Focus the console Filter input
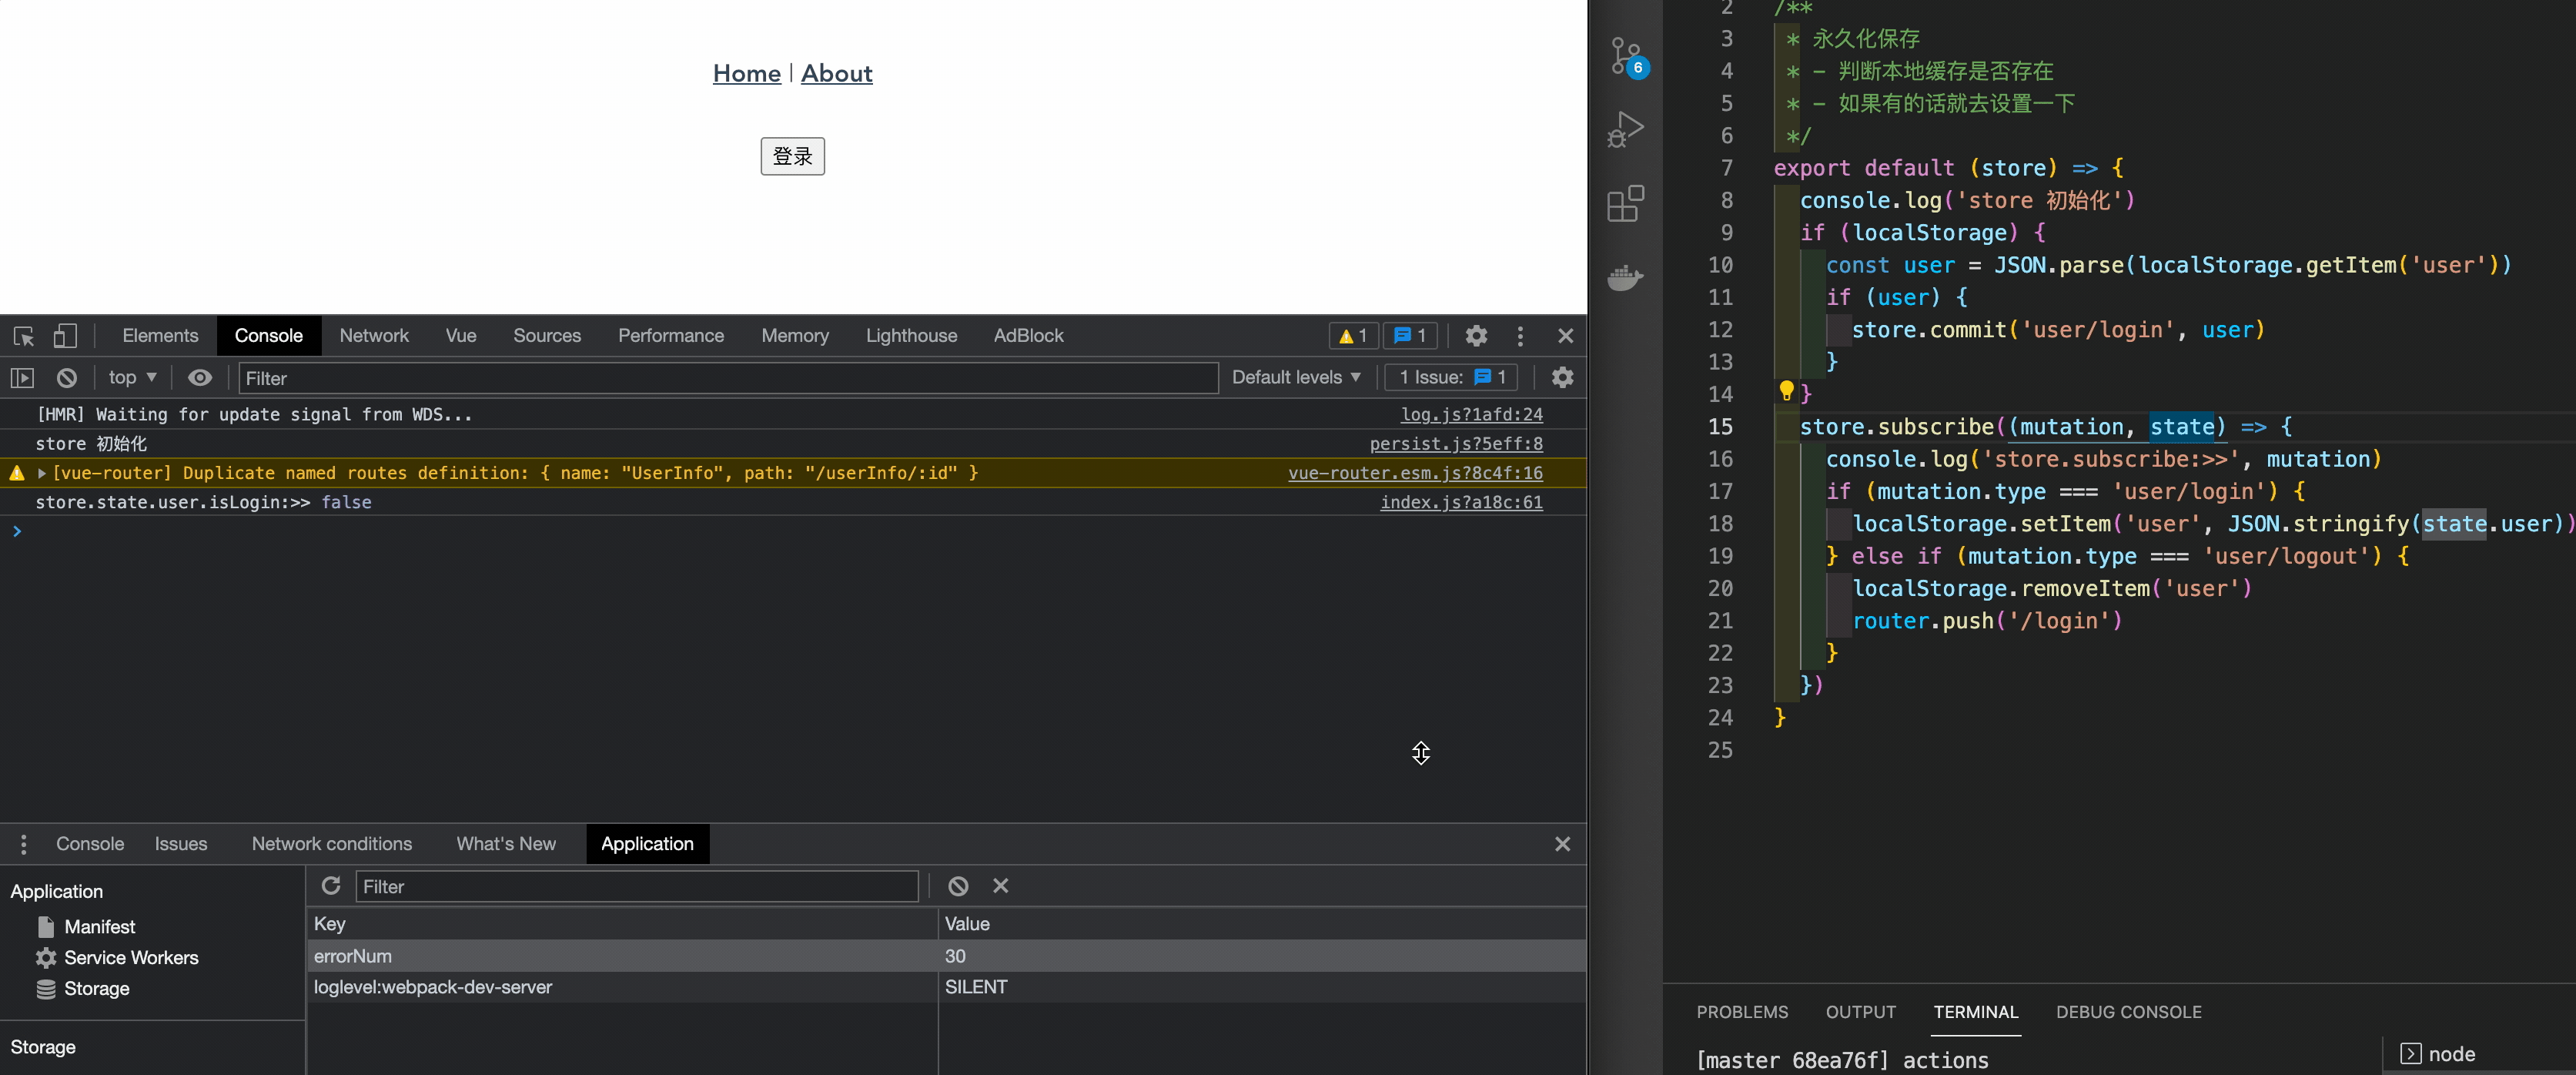This screenshot has height=1075, width=2576. (728, 378)
